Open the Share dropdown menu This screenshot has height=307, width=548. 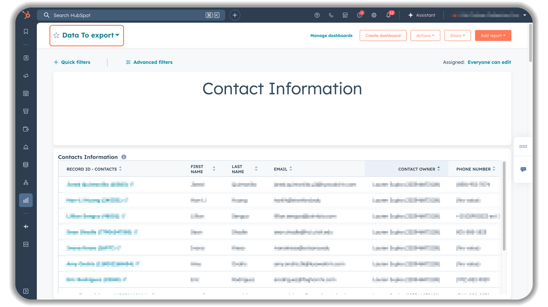coord(457,36)
